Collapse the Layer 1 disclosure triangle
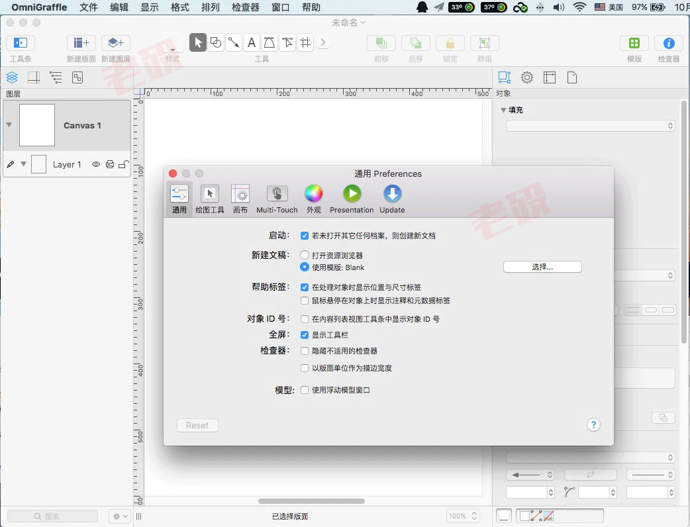Image resolution: width=690 pixels, height=527 pixels. [x=23, y=164]
